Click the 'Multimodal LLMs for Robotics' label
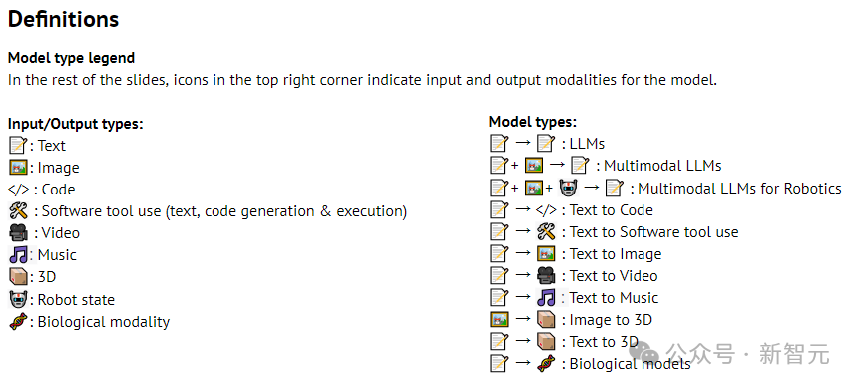 tap(739, 189)
